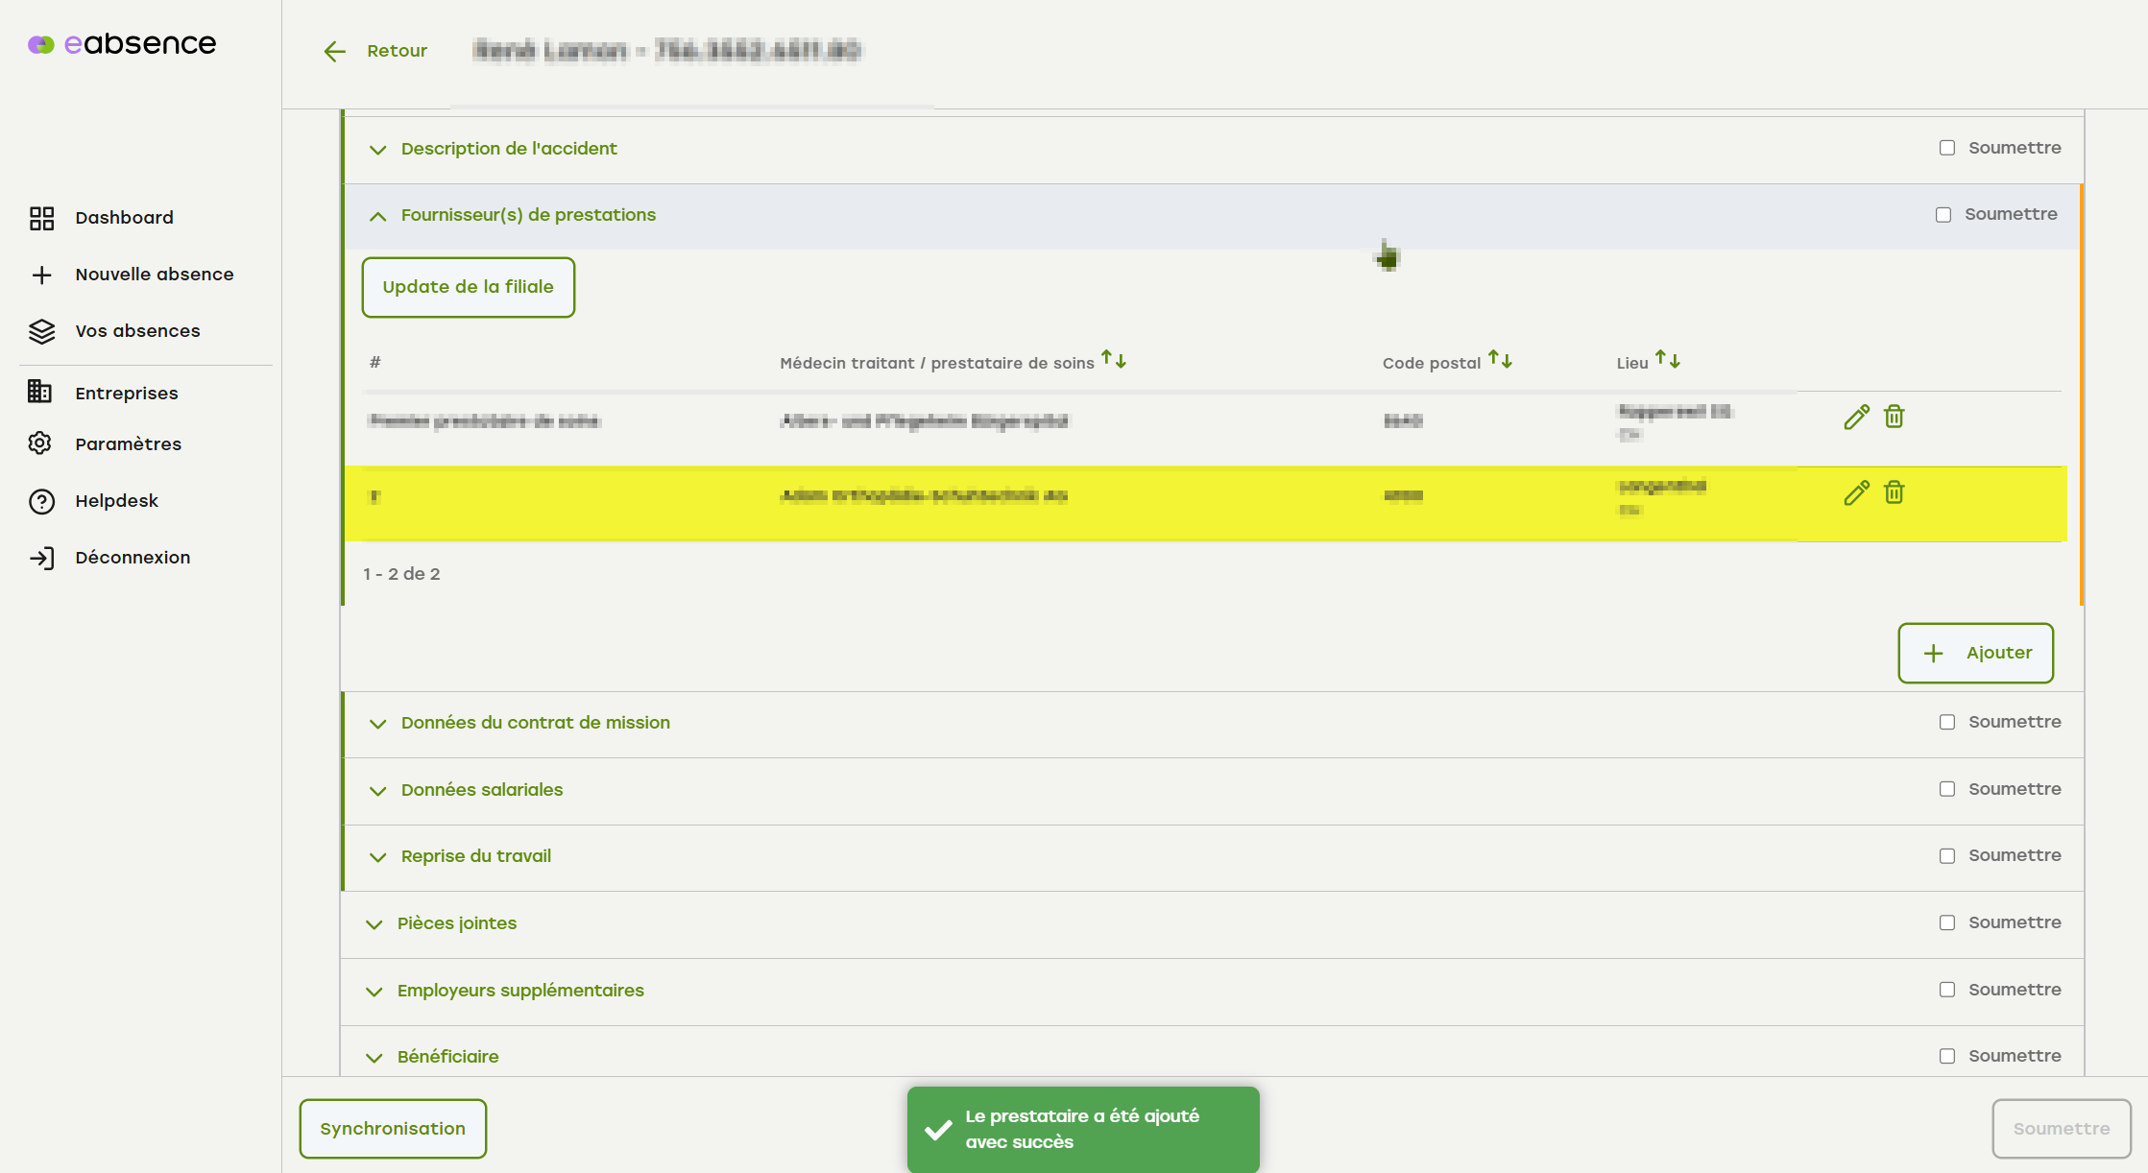Click the eabsence logo
The image size is (2148, 1173).
click(x=122, y=44)
